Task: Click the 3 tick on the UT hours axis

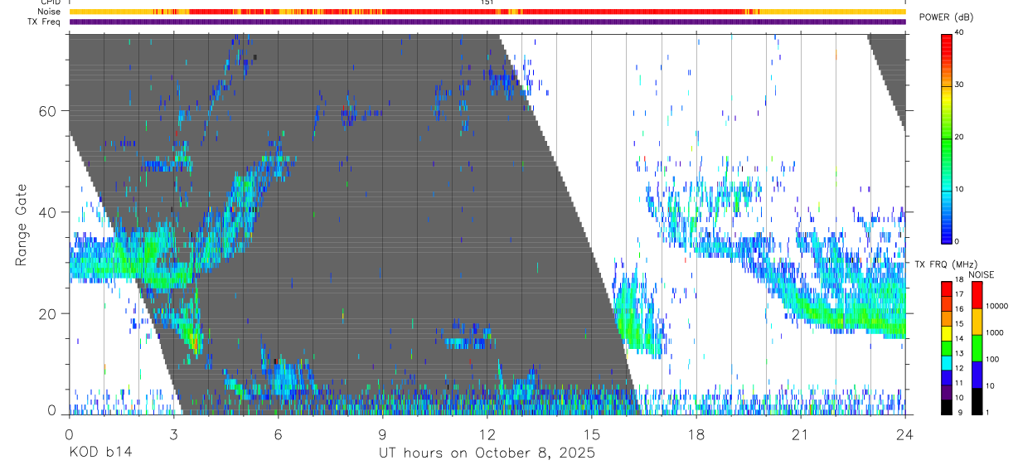Action: click(x=173, y=434)
